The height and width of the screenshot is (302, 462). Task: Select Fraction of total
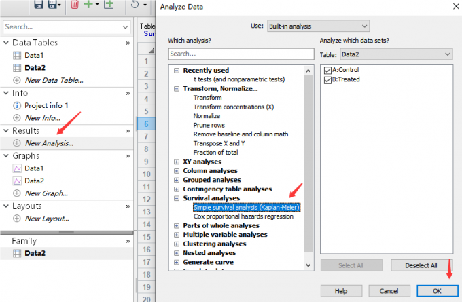tap(215, 153)
